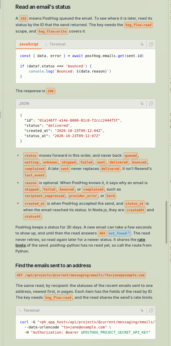Click the waiting status chip

(x=31, y=162)
